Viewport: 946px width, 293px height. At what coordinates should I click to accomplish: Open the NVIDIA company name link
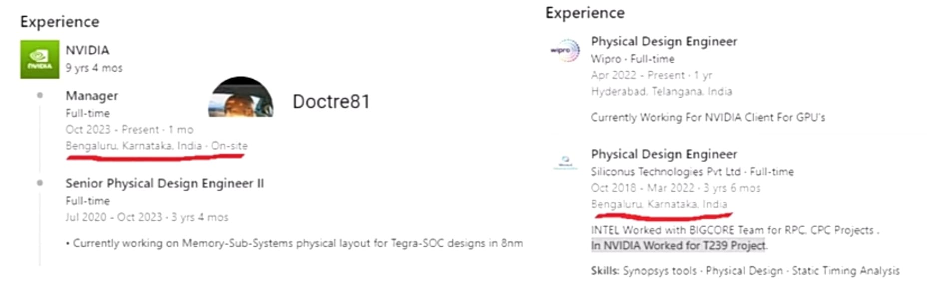click(x=87, y=50)
